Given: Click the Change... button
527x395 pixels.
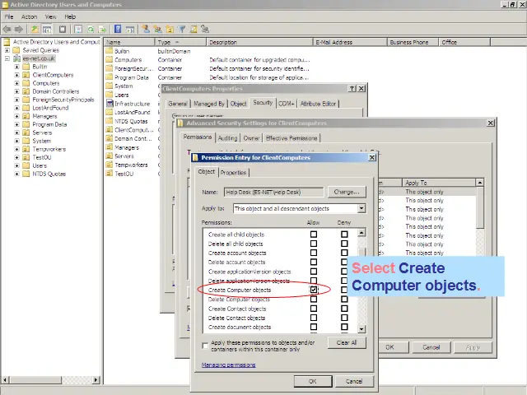Looking at the screenshot, I should (x=346, y=192).
